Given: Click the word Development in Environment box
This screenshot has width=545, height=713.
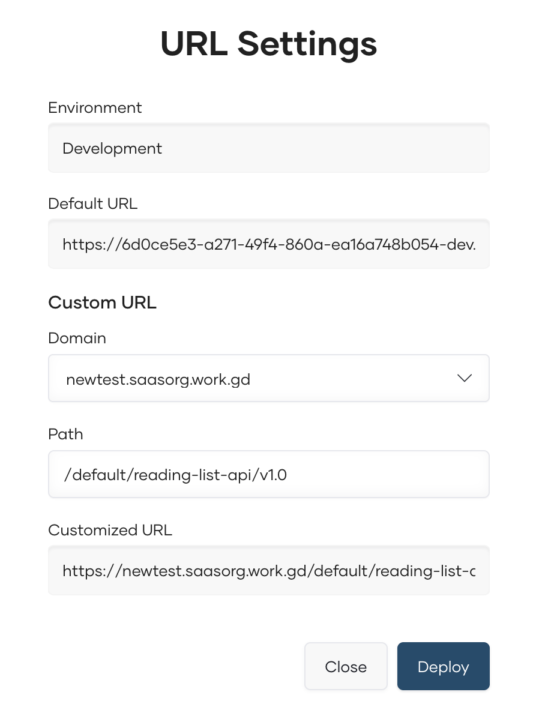Looking at the screenshot, I should coord(112,148).
